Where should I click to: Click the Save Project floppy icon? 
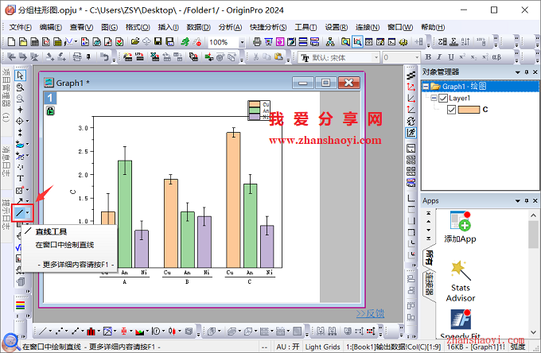[x=158, y=42]
